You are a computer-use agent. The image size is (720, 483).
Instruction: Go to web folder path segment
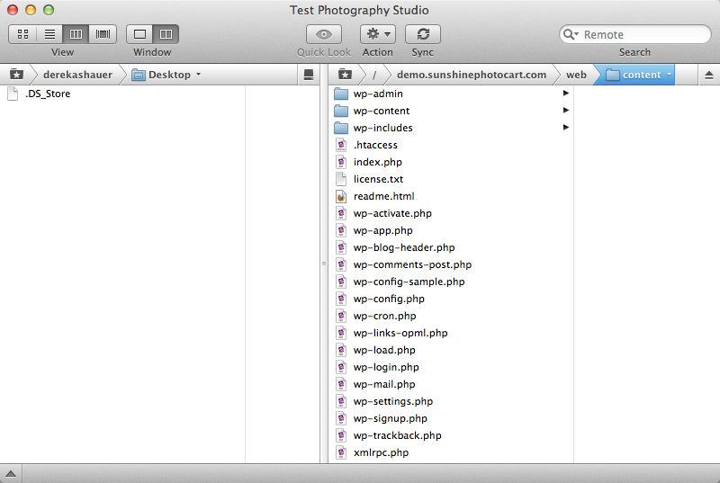576,75
